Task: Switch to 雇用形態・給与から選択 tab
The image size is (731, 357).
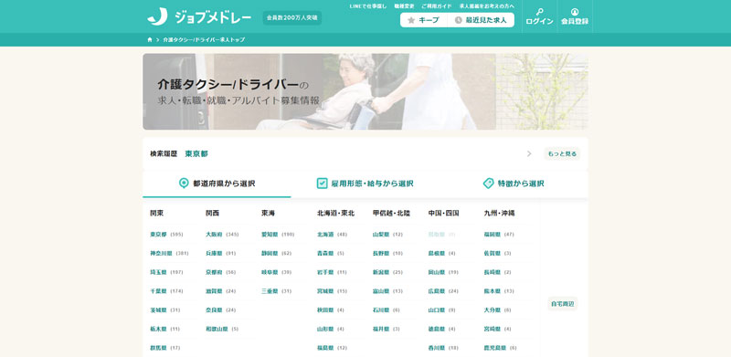Action: click(x=365, y=184)
